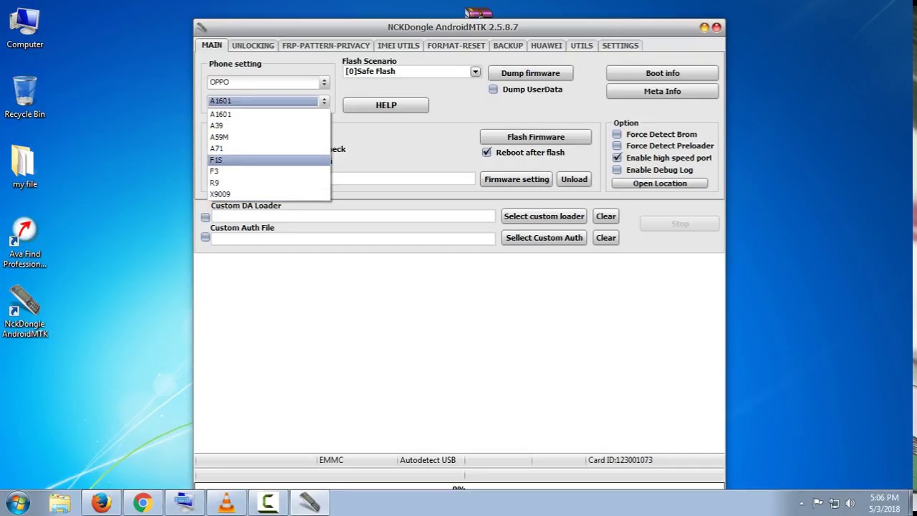This screenshot has width=917, height=516.
Task: Click the Dump firmware button
Action: pos(530,73)
